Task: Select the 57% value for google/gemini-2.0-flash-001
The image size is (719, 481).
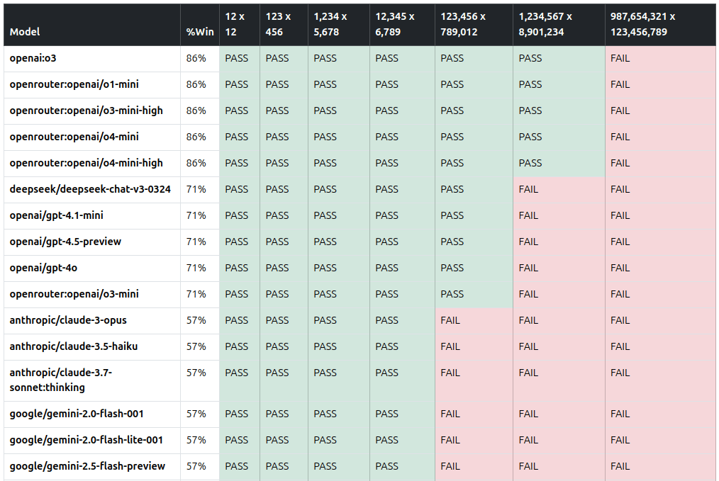Action: click(x=196, y=414)
